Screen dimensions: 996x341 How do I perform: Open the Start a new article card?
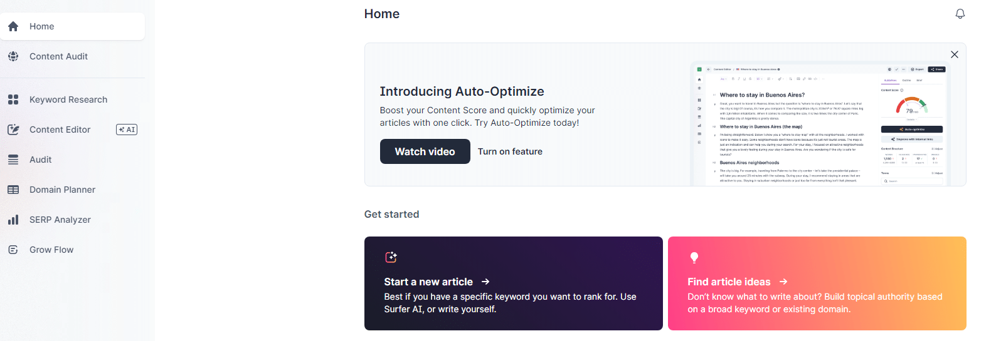513,283
